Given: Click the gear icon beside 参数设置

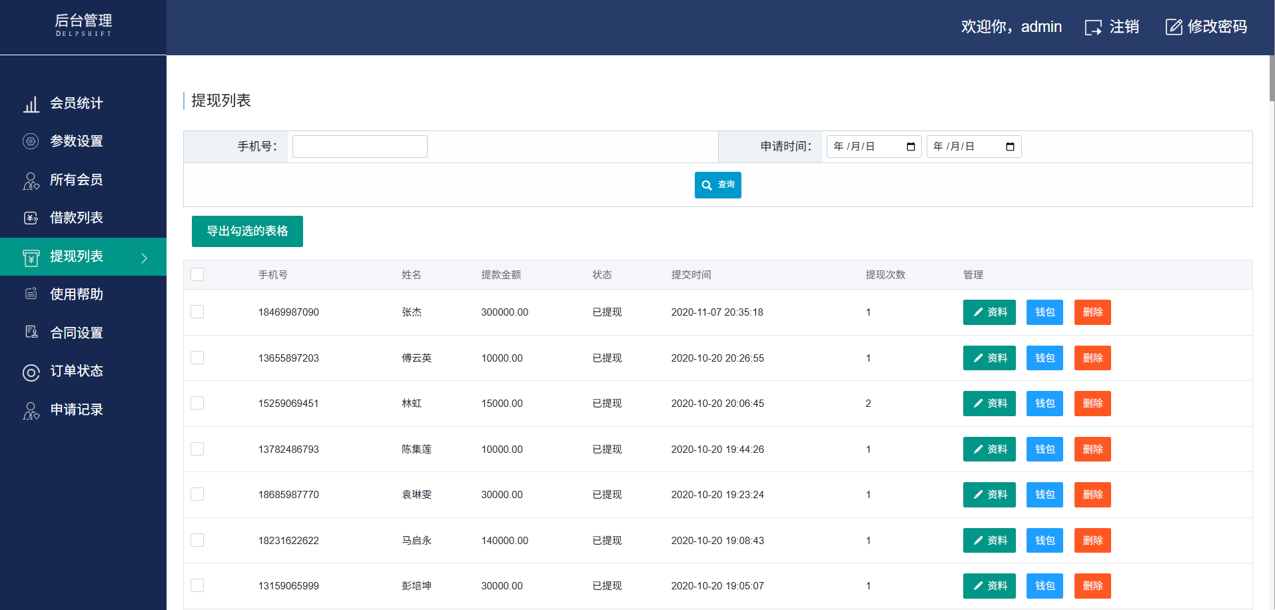Looking at the screenshot, I should click(31, 141).
